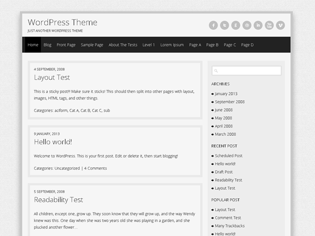
Task: Open Page B in navigation
Action: click(212, 45)
